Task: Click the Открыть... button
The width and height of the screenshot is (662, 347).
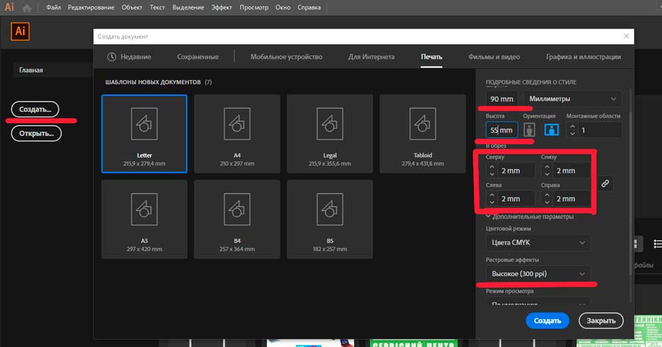Action: (36, 134)
